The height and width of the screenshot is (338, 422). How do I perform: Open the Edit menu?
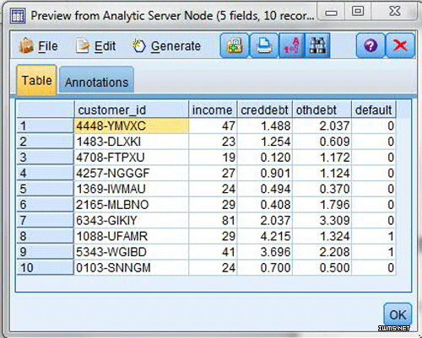coord(96,46)
